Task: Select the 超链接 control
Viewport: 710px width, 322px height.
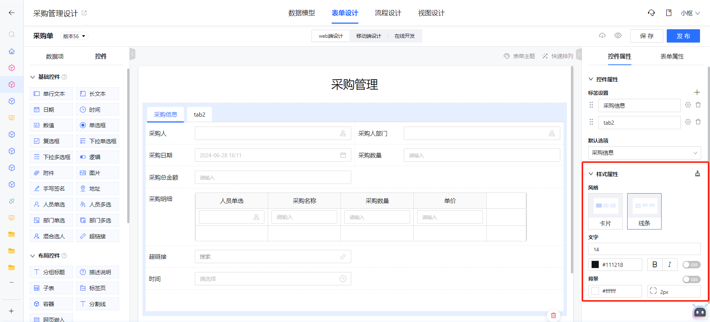Action: coord(98,236)
